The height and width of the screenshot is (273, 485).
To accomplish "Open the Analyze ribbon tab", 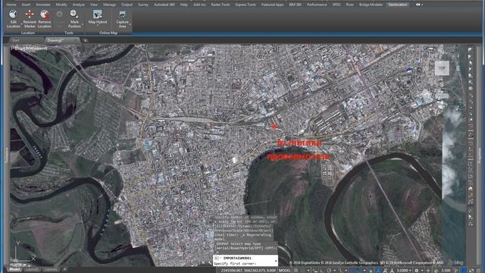I will 79,5.
